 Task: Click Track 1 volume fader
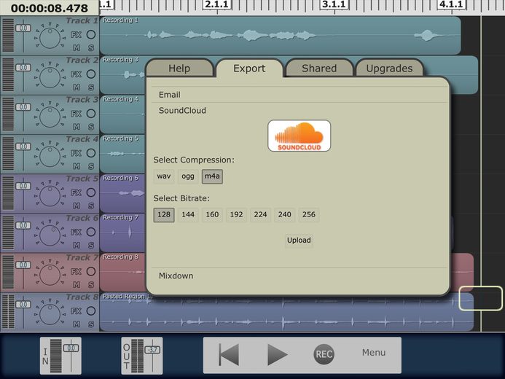click(23, 28)
